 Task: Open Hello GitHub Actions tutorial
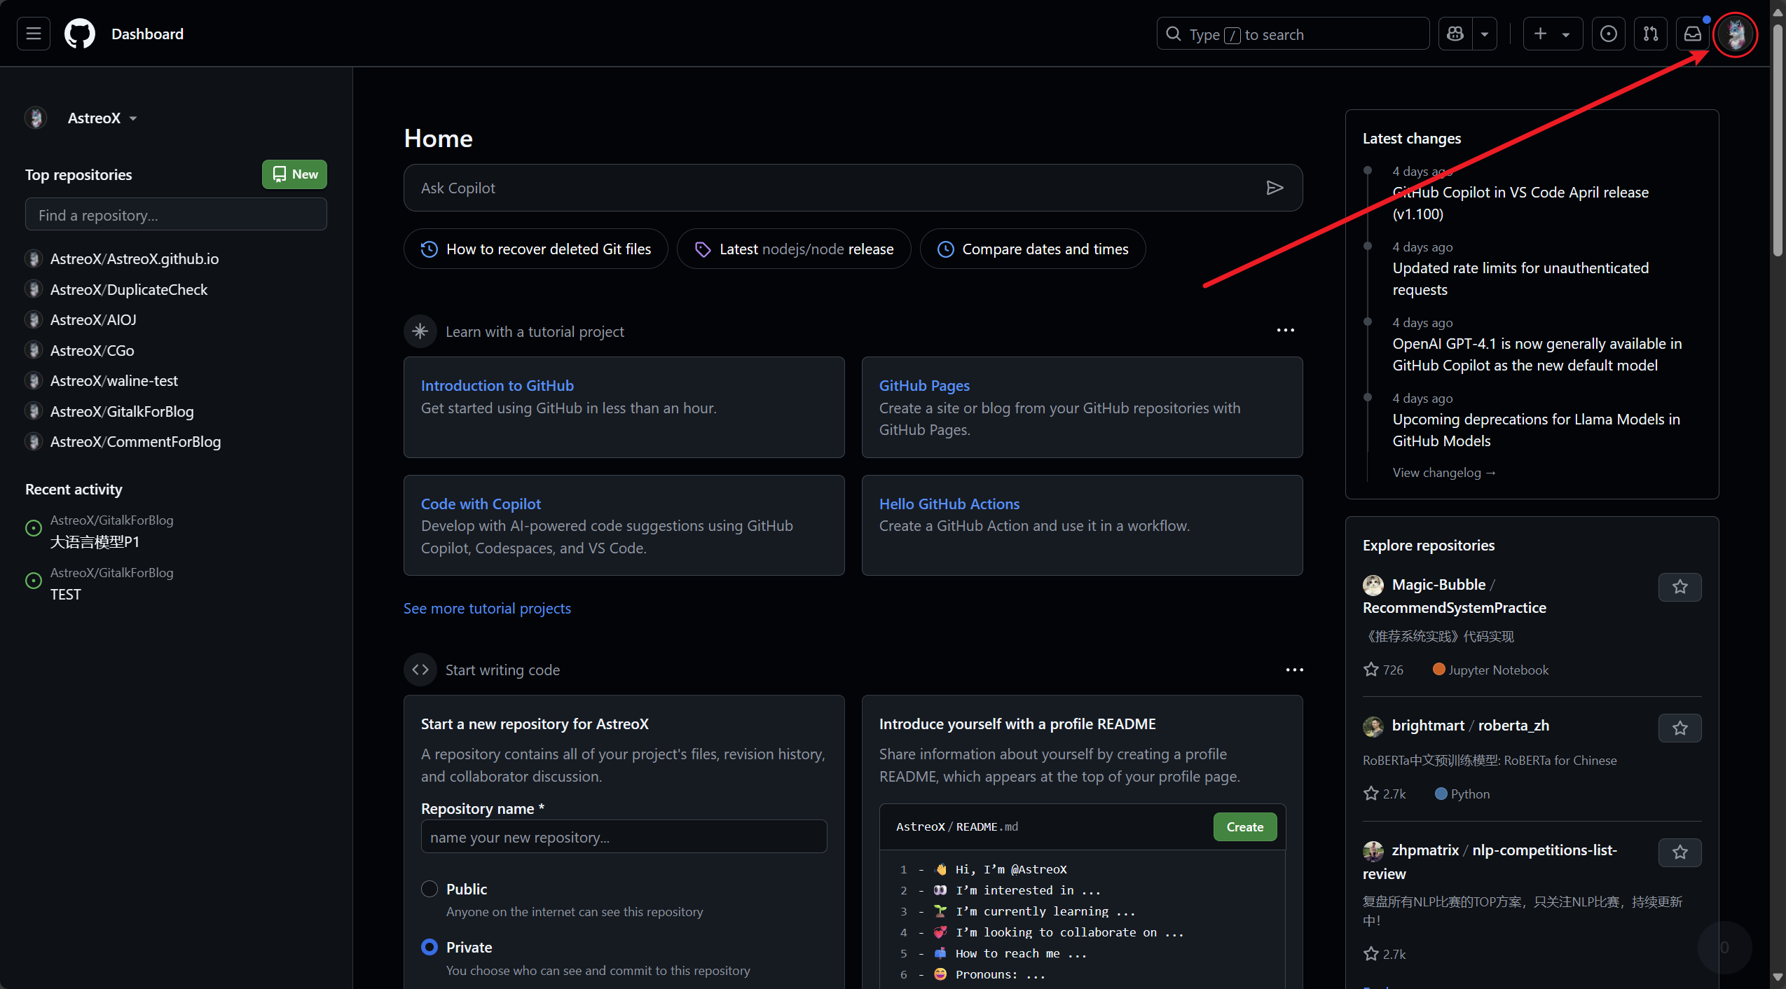(949, 504)
